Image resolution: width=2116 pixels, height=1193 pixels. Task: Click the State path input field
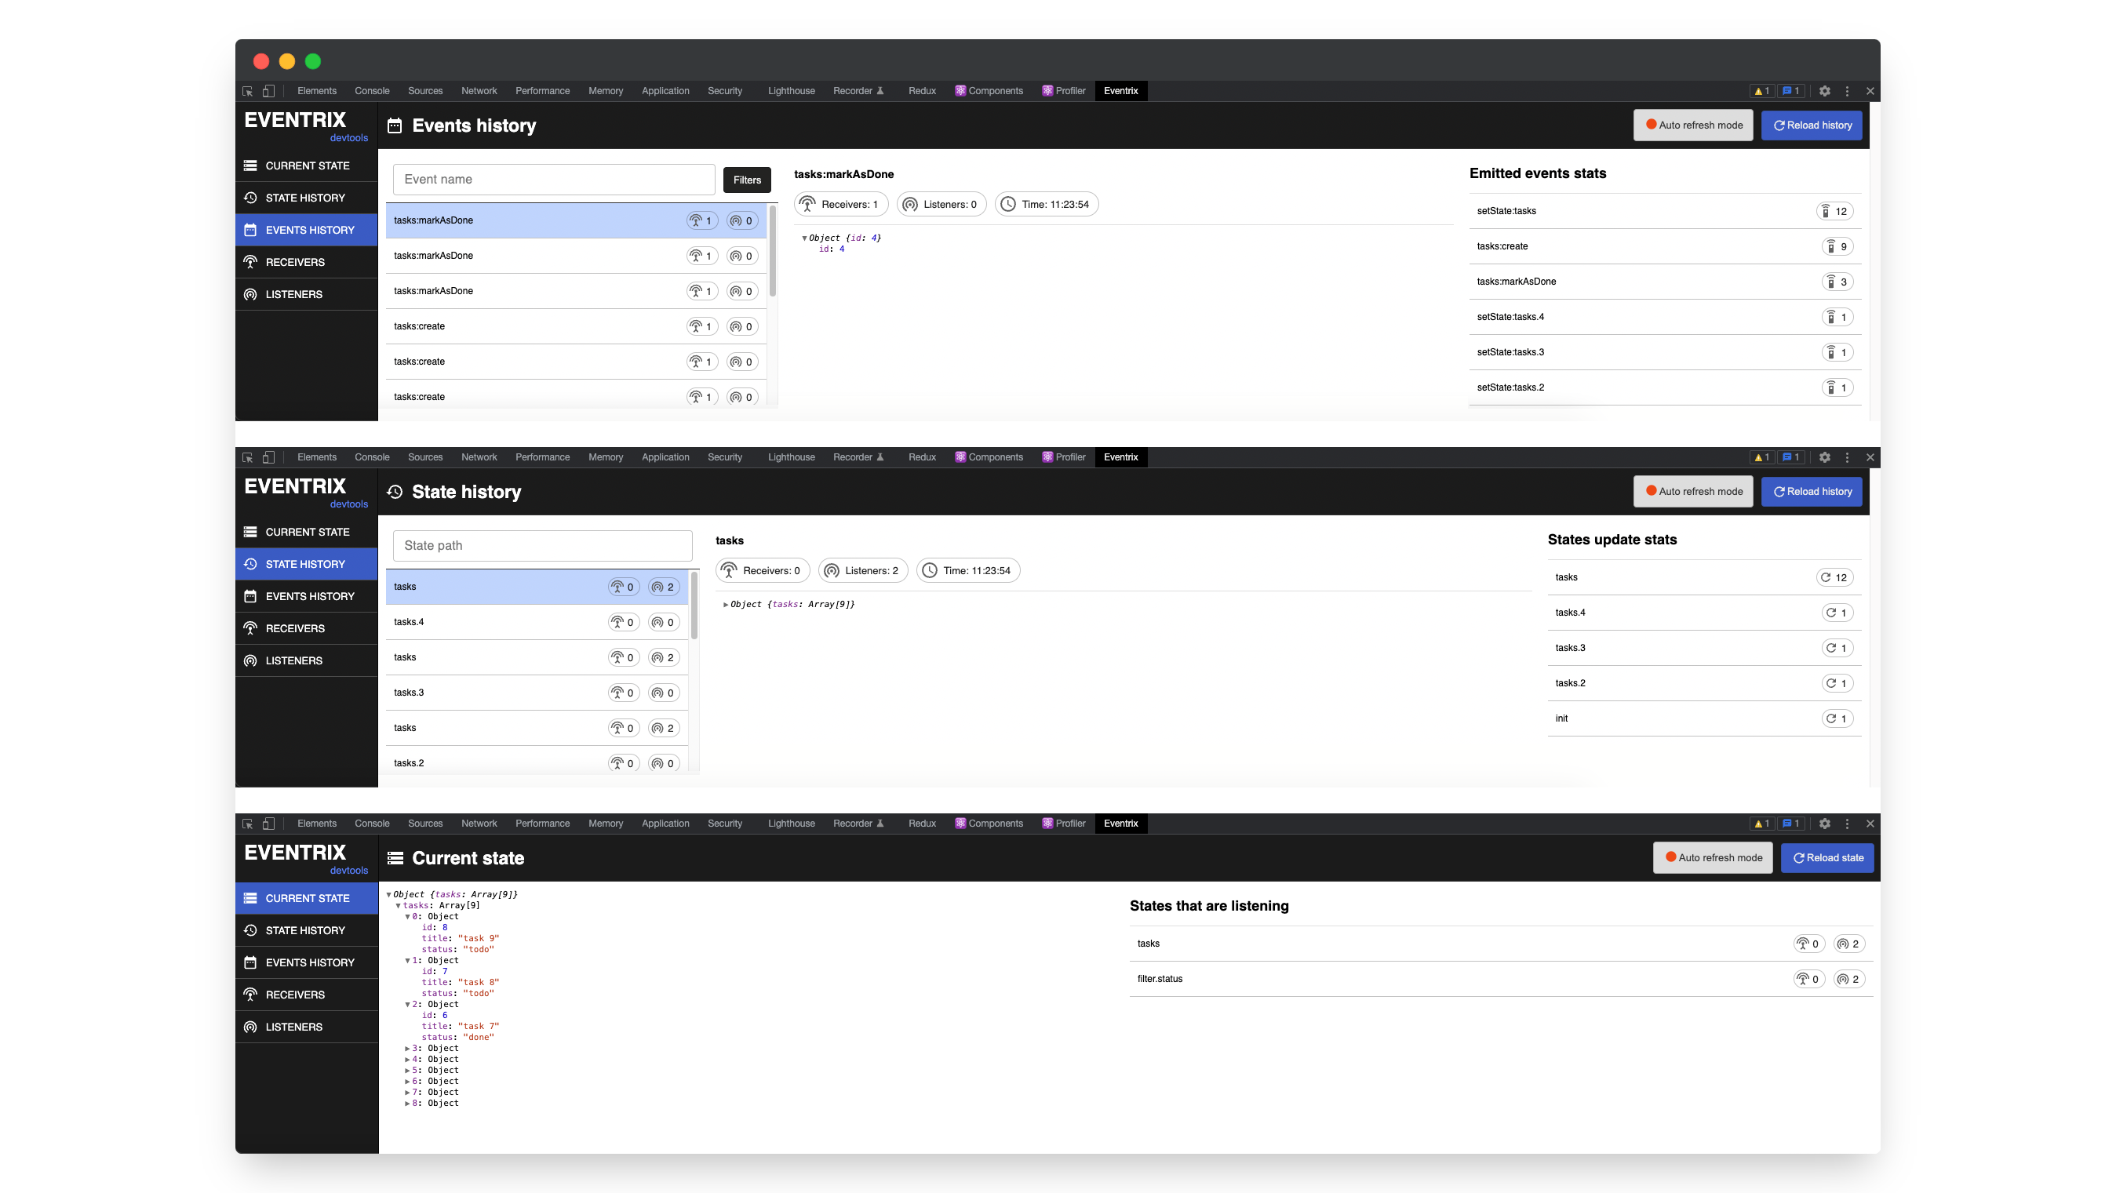point(542,546)
